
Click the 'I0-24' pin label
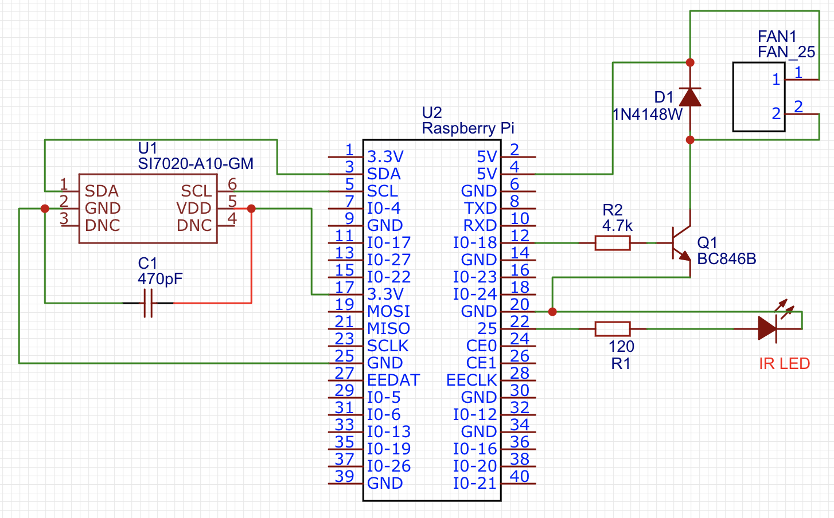point(474,295)
